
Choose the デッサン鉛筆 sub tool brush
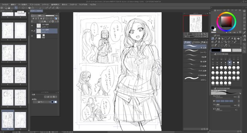coord(195,70)
